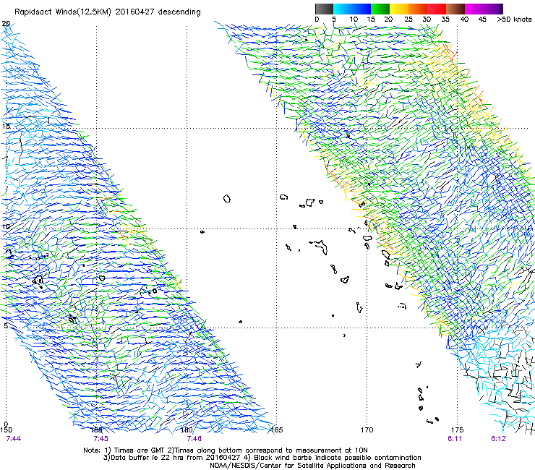The width and height of the screenshot is (535, 470).
Task: Select the cyan-blue 5-15 knots legend segment
Action: click(352, 9)
